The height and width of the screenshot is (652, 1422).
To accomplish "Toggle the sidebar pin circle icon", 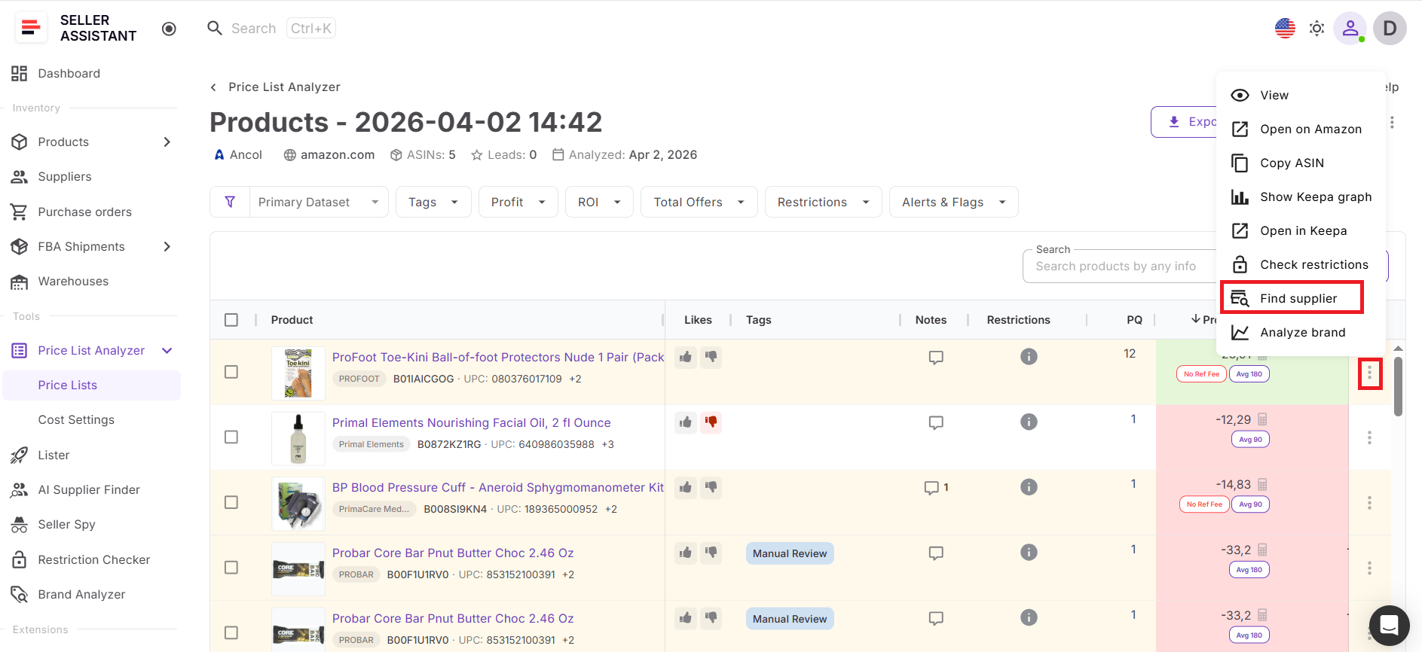I will tap(169, 29).
